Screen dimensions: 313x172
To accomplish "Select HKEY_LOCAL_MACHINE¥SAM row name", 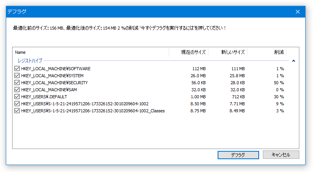I will 49,90.
